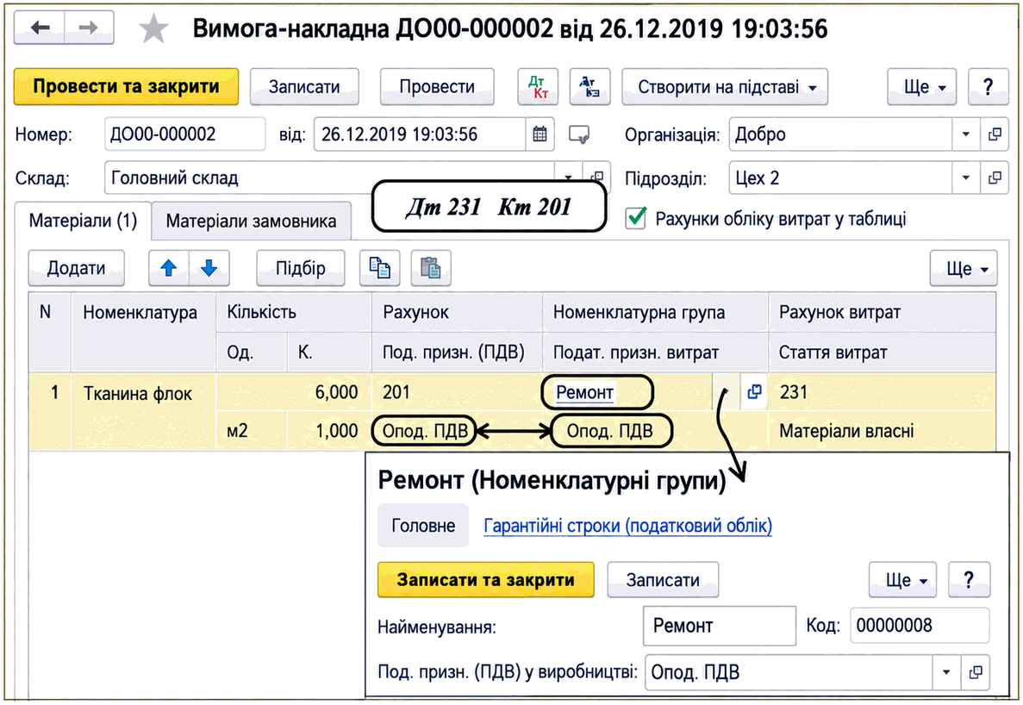The width and height of the screenshot is (1023, 705).
Task: Click the Підбір button
Action: click(300, 268)
